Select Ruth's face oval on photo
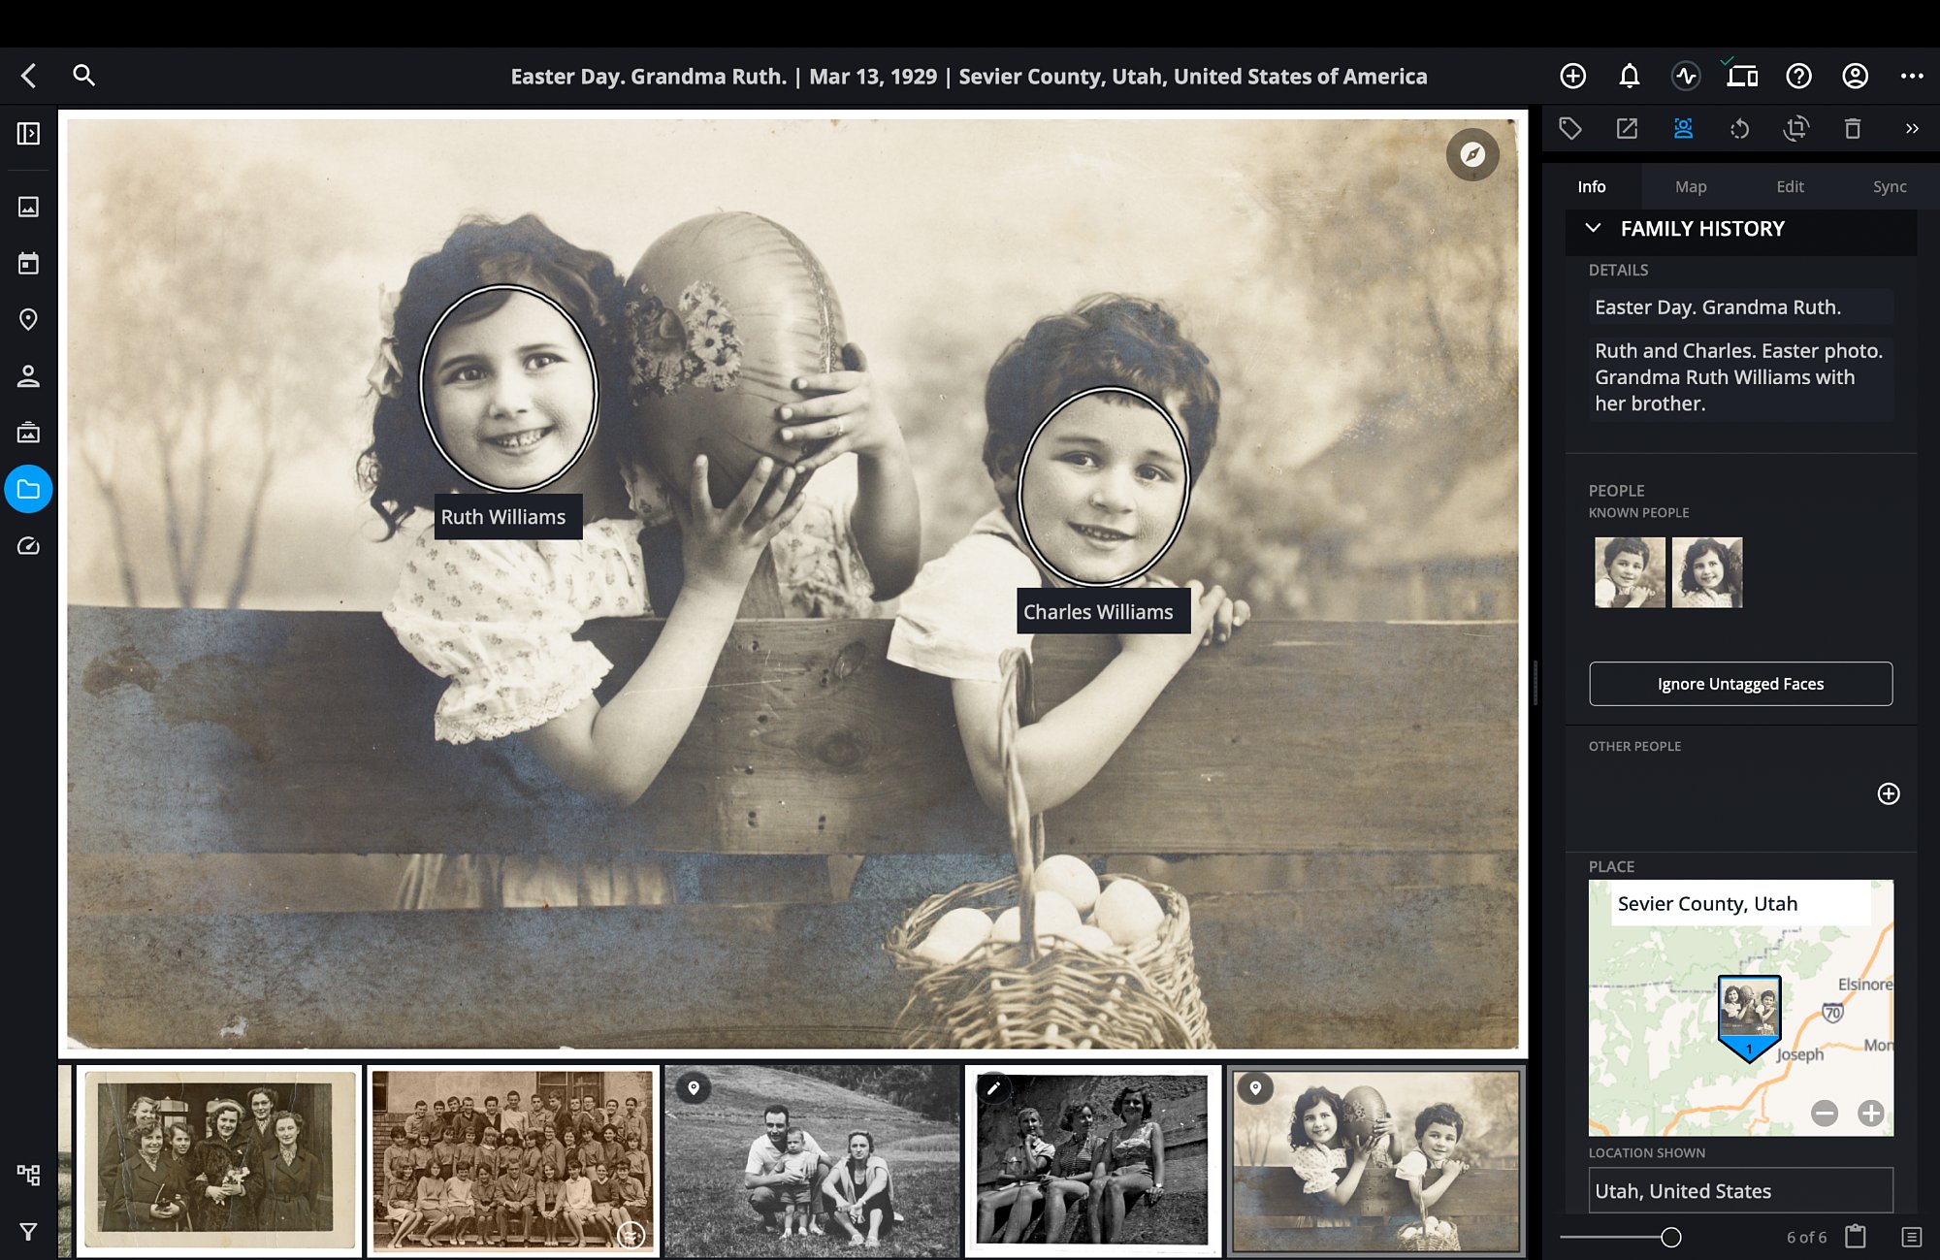1940x1260 pixels. [508, 388]
